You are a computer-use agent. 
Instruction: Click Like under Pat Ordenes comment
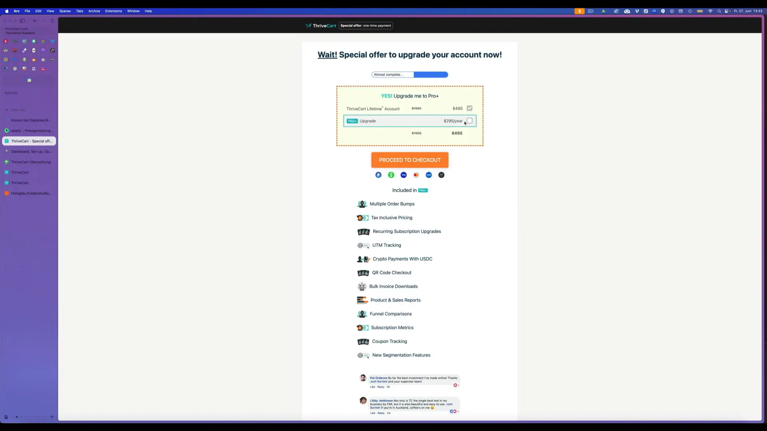(x=372, y=387)
